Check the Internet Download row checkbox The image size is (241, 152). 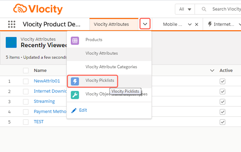pos(25,92)
